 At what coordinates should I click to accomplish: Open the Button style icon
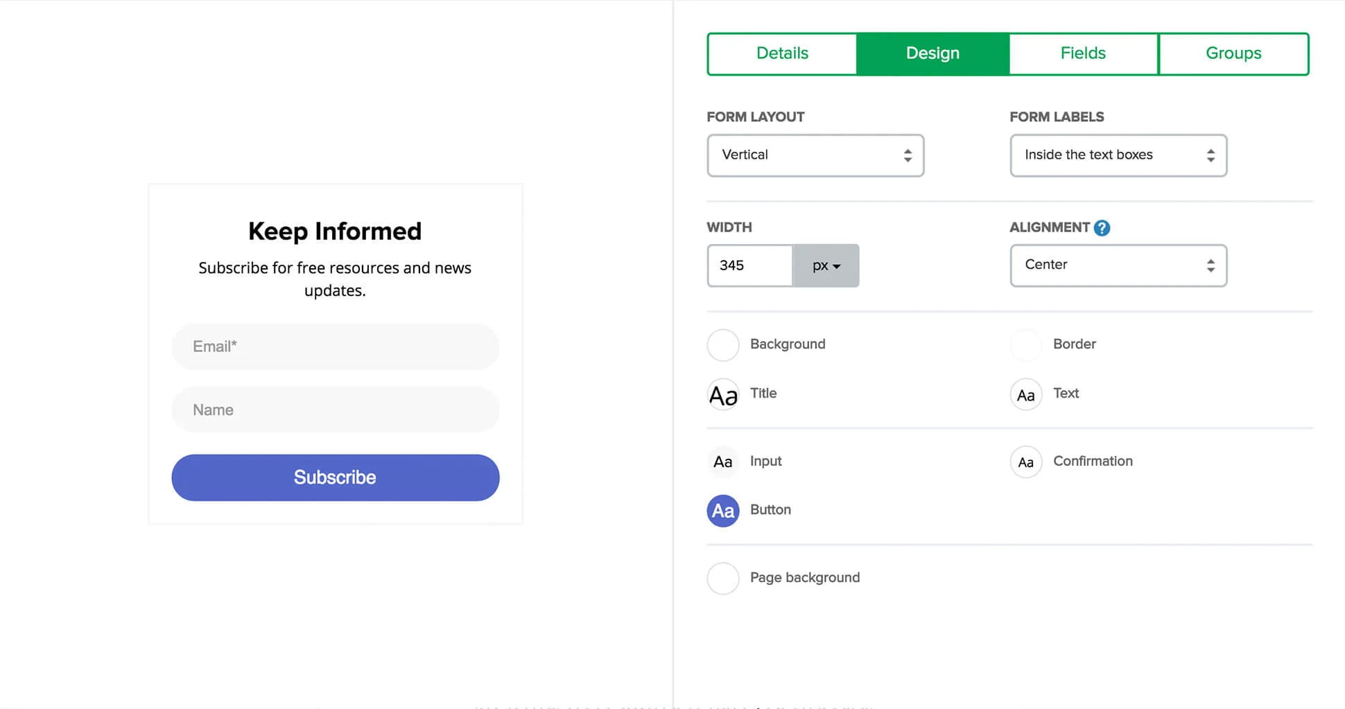pyautogui.click(x=723, y=511)
